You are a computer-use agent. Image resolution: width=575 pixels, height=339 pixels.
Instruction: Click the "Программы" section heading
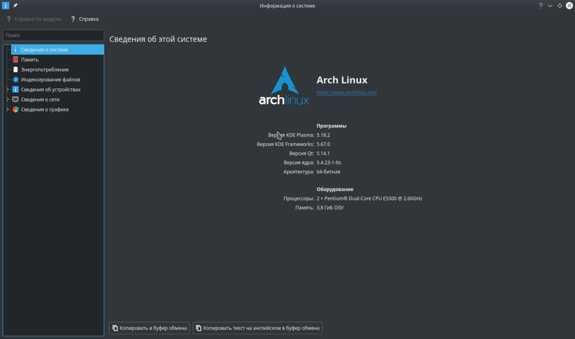point(332,126)
